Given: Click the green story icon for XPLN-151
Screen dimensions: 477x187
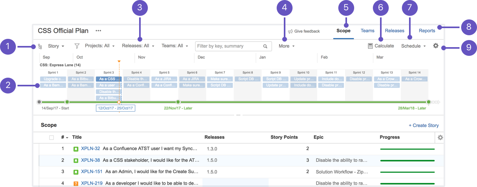Looking at the screenshot, I should (x=76, y=172).
